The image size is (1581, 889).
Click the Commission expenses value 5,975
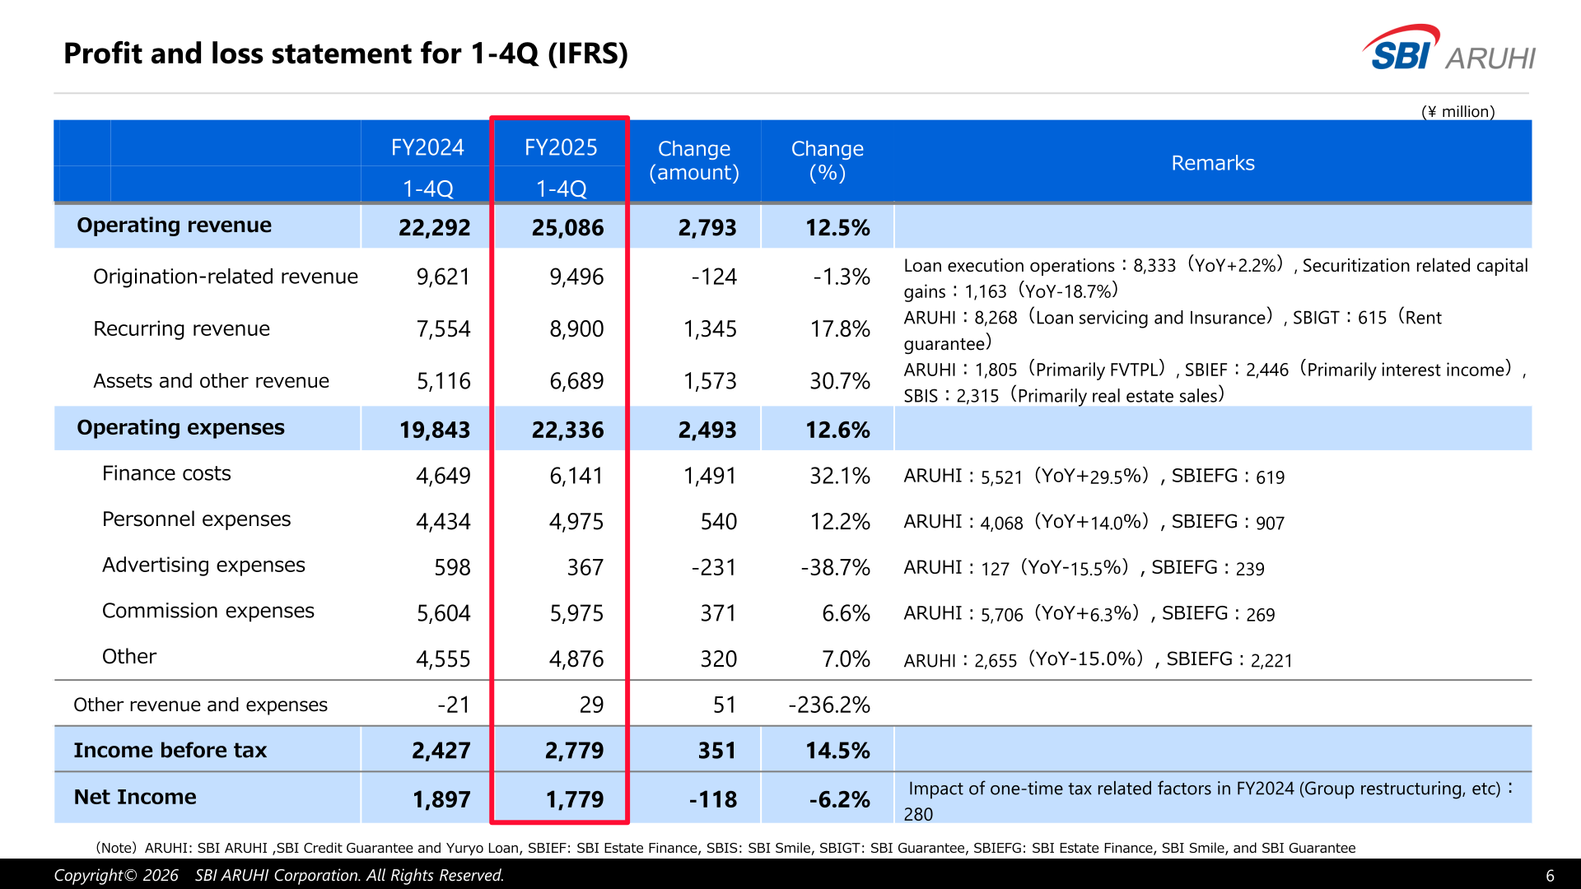click(x=576, y=613)
